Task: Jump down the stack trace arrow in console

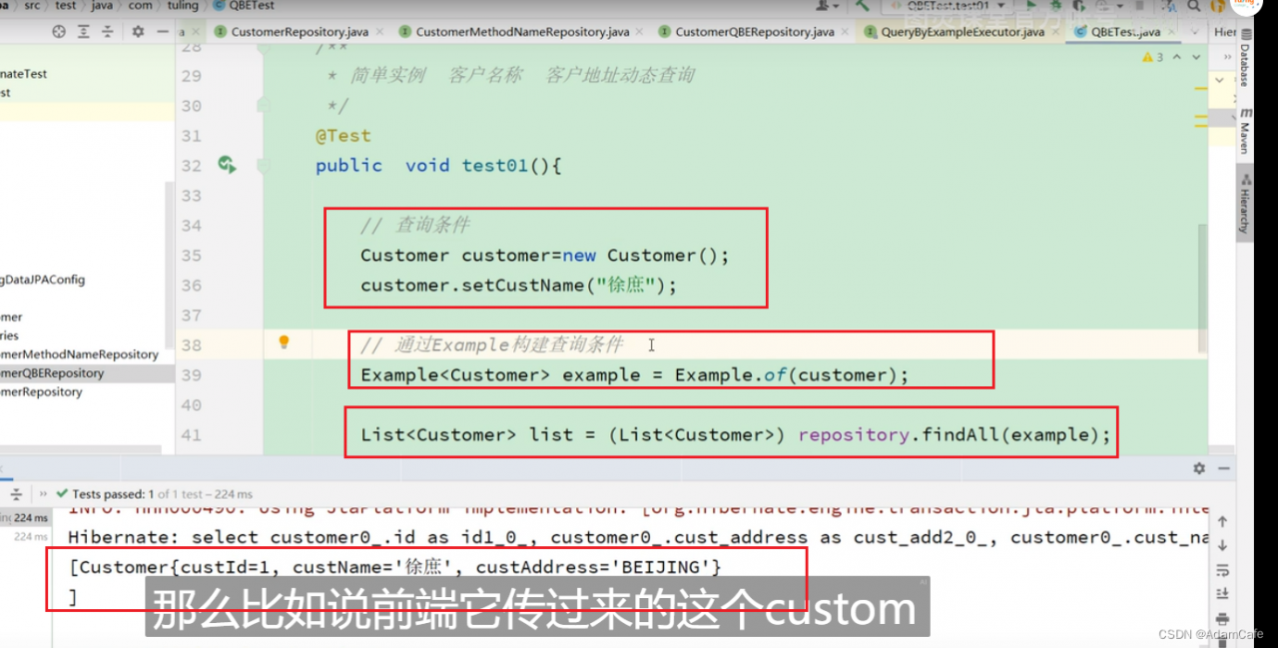Action: pyautogui.click(x=1223, y=546)
